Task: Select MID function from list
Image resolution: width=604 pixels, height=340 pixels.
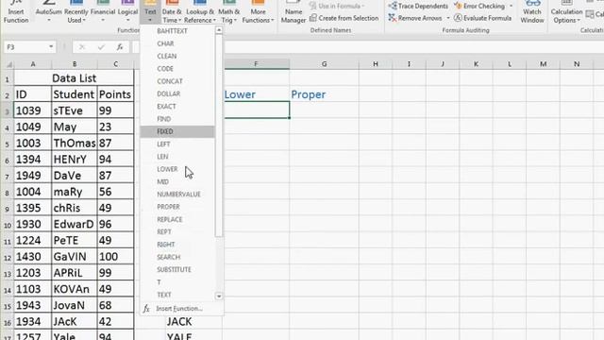Action: click(177, 181)
